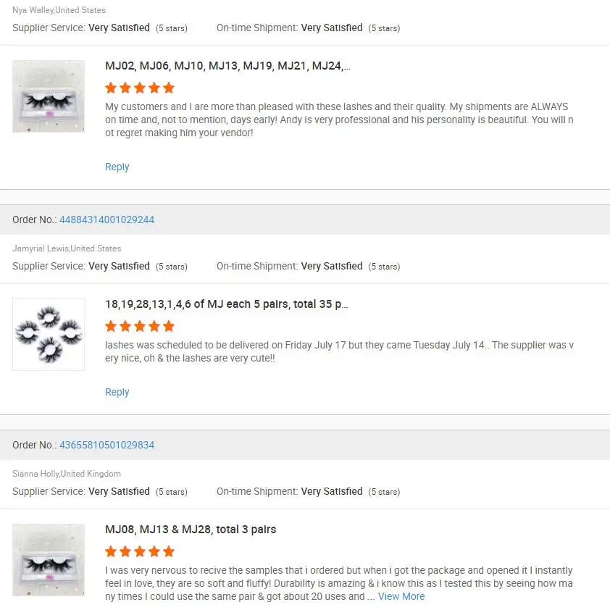The width and height of the screenshot is (610, 610).
Task: Click the MJ08, MJ13 & MJ28 product title
Action: click(191, 530)
